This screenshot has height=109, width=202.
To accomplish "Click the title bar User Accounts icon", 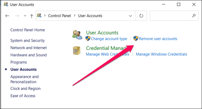I will (x=6, y=4).
